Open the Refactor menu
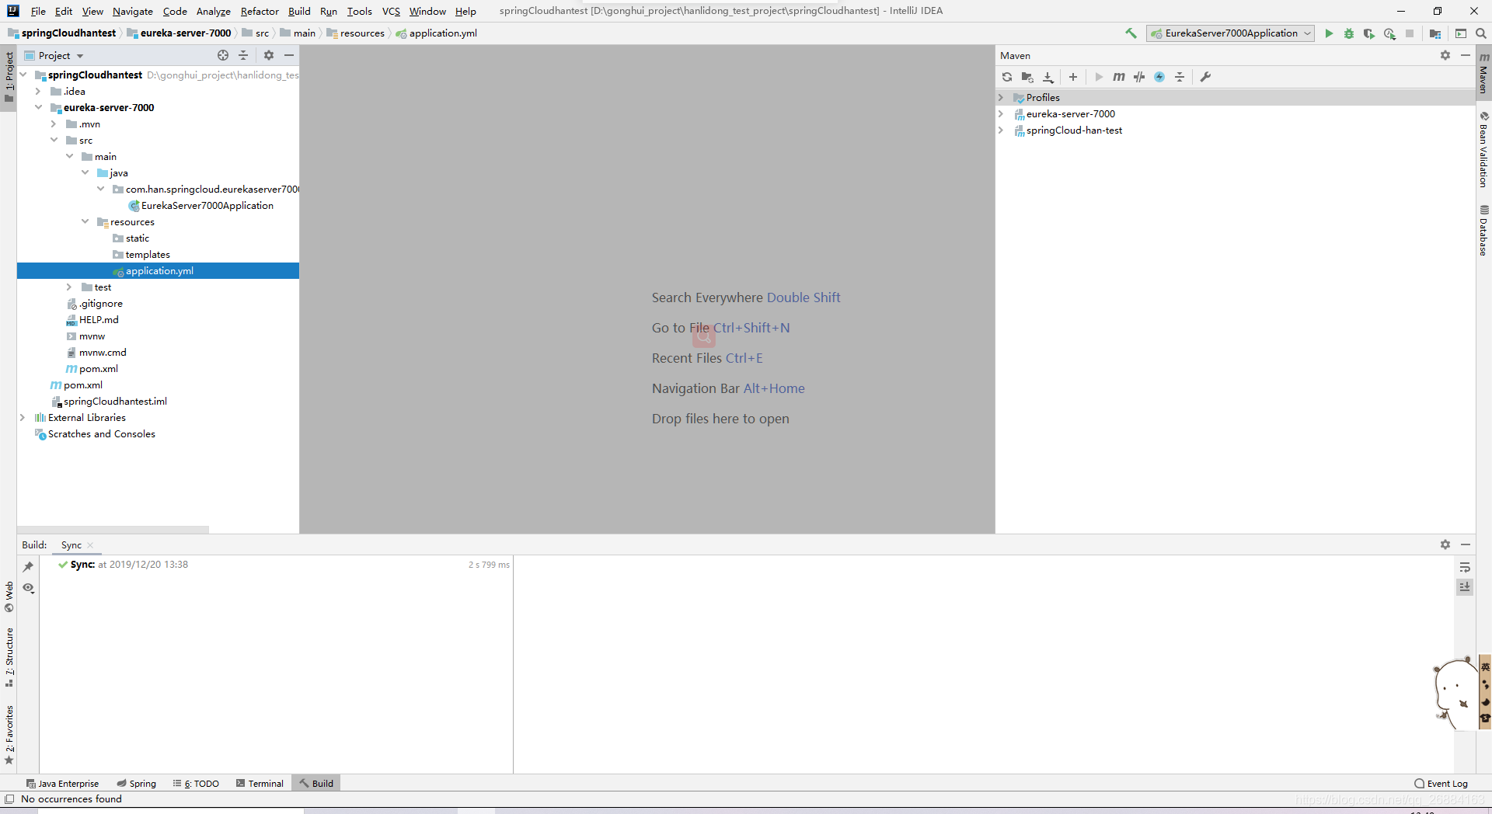The height and width of the screenshot is (814, 1492). coord(260,11)
